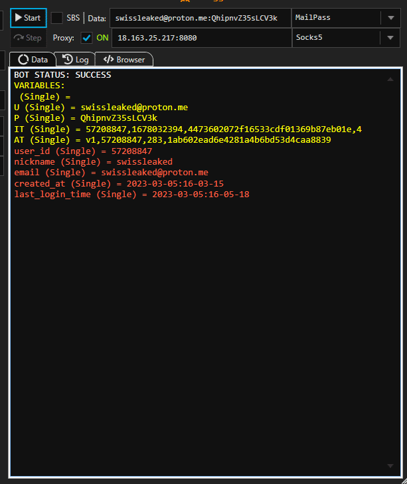Click the scroll down arrow in output panel
This screenshot has width=407, height=484.
click(390, 466)
